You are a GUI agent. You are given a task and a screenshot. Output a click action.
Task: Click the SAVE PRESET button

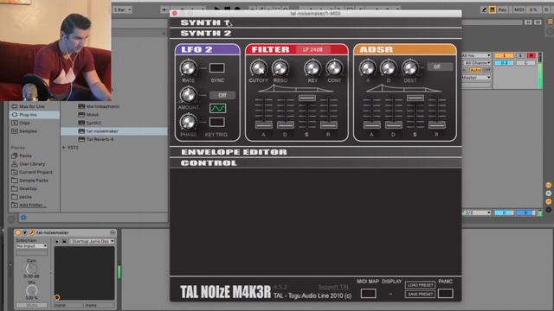(420, 294)
